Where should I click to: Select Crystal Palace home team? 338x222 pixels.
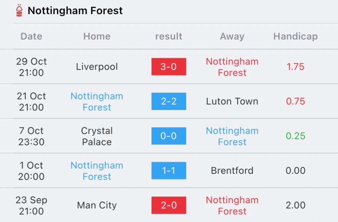tap(97, 136)
